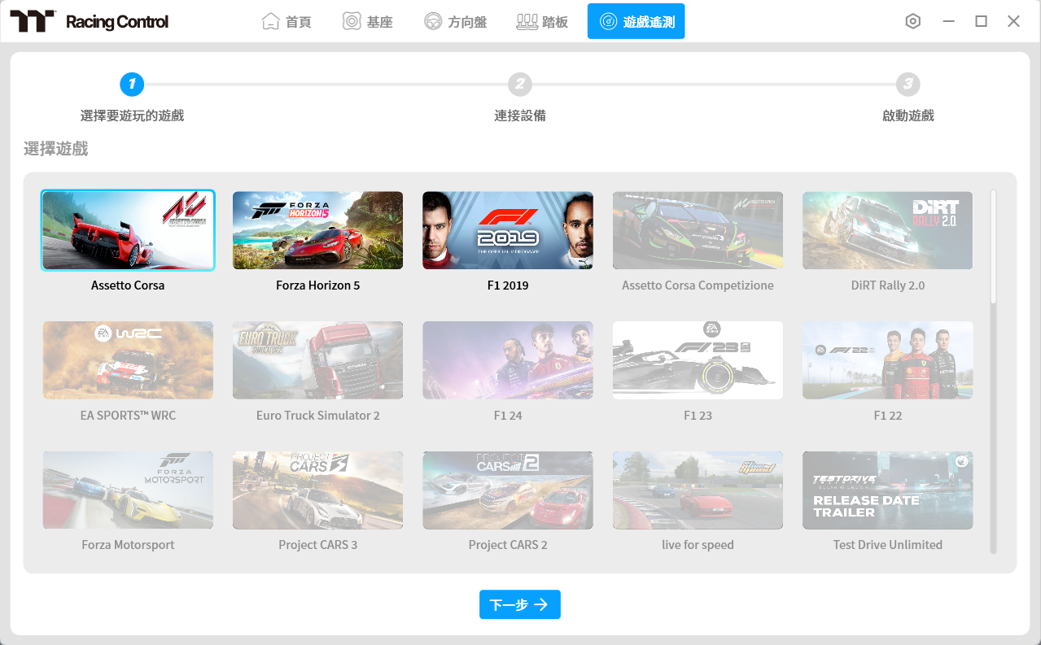Click the Thermaltake logo icon

coord(33,21)
